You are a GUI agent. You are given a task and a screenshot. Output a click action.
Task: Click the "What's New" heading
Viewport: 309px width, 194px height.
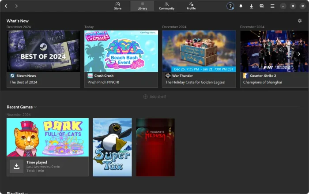(18, 21)
